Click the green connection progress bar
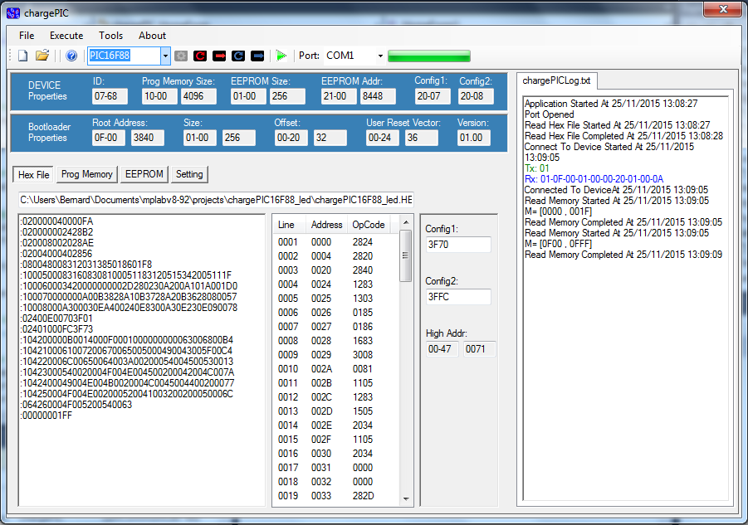The height and width of the screenshot is (525, 748). point(428,56)
